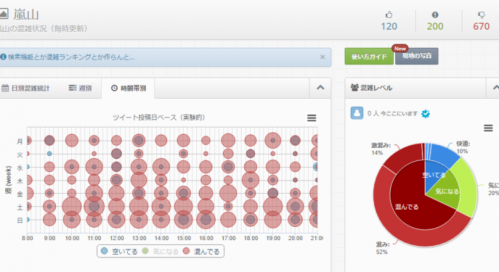Open the 現地の写真 button
Image resolution: width=499 pixels, height=272 pixels.
(x=416, y=56)
